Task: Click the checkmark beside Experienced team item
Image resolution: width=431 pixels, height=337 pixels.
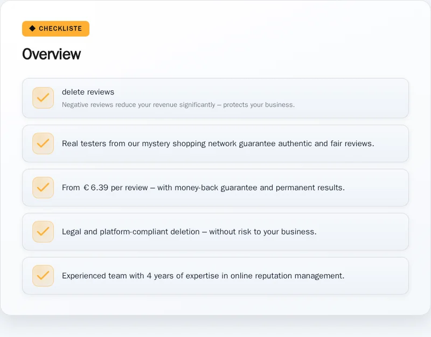Action: coord(43,276)
